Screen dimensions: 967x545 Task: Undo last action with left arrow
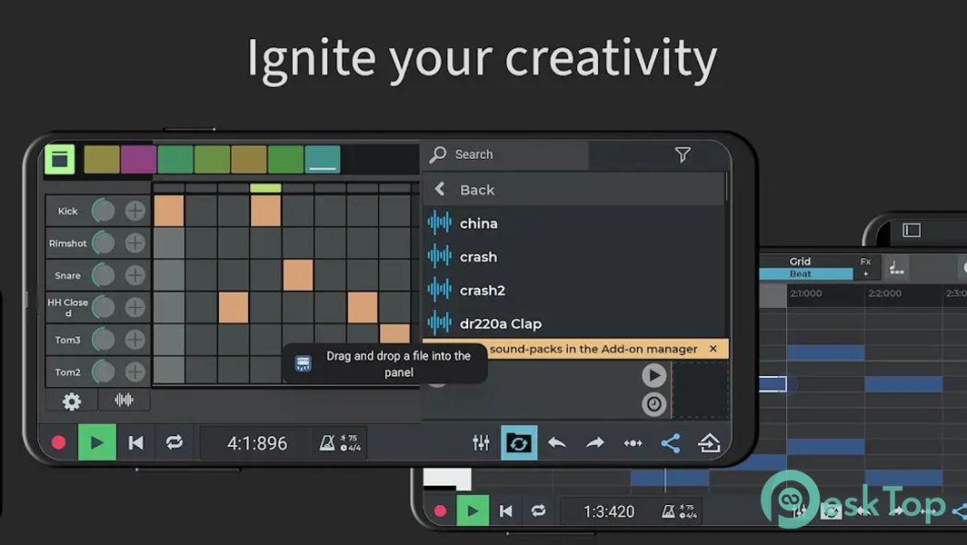557,442
